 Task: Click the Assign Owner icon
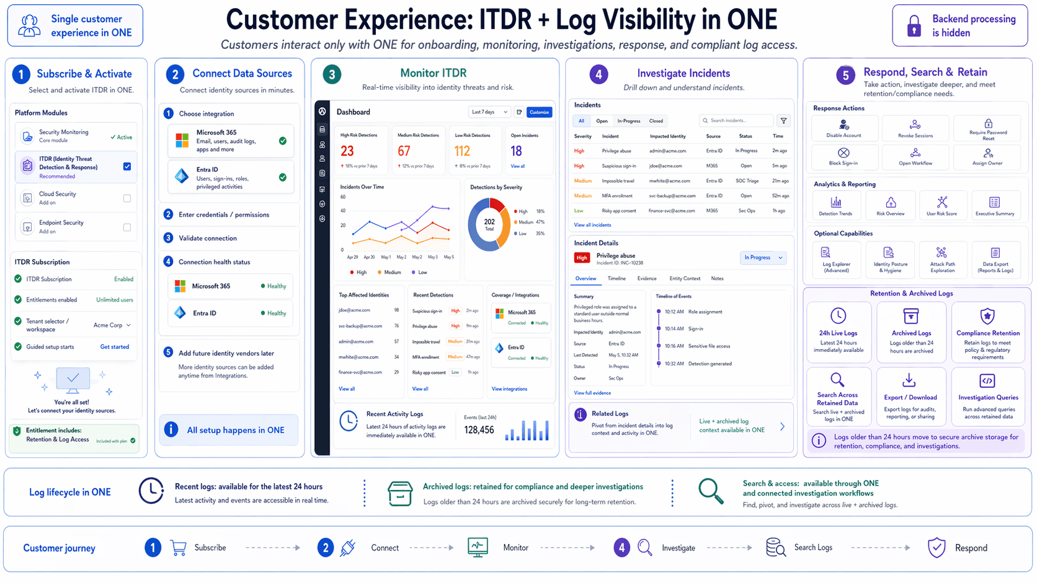tap(987, 152)
